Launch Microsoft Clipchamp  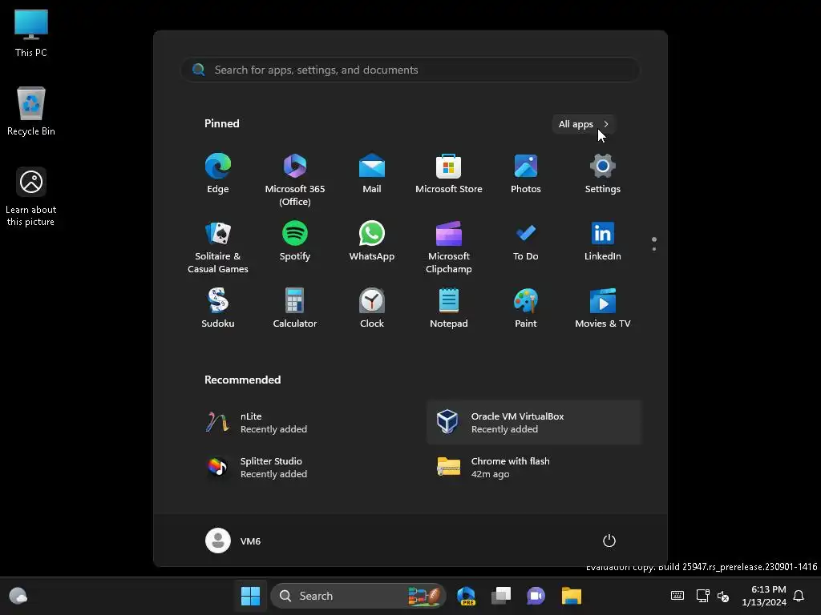(x=449, y=247)
